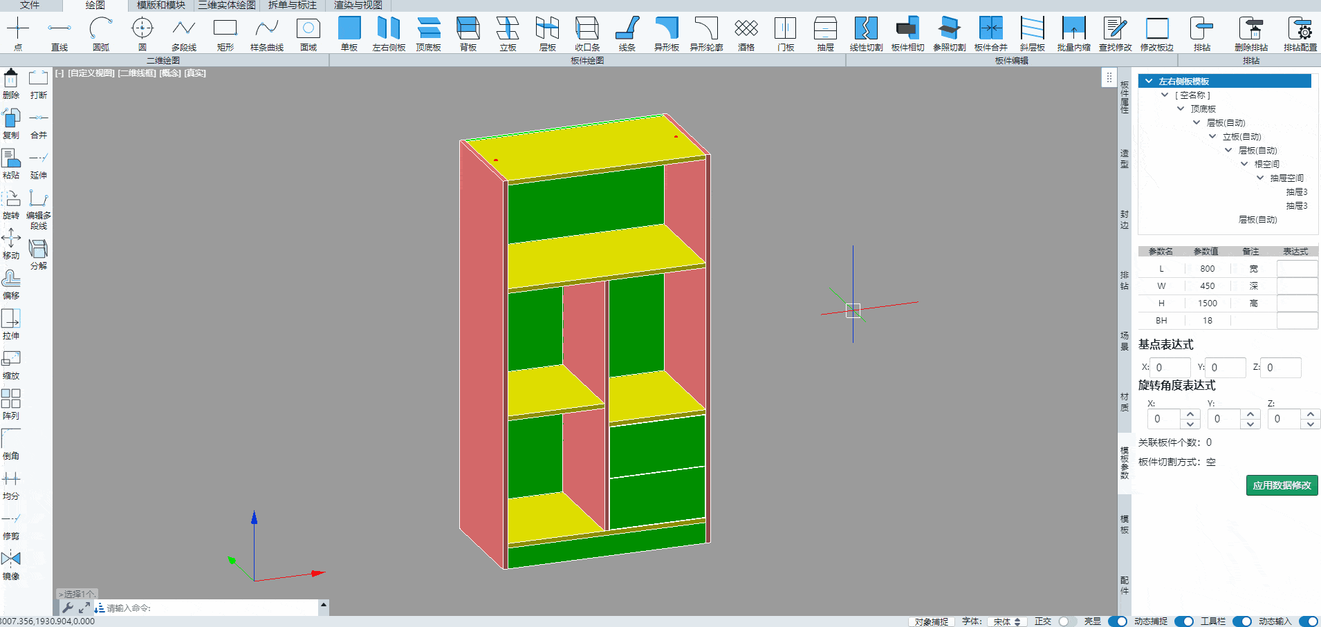
Task: Open the 字体 font dropdown (宋体)
Action: 1006,621
